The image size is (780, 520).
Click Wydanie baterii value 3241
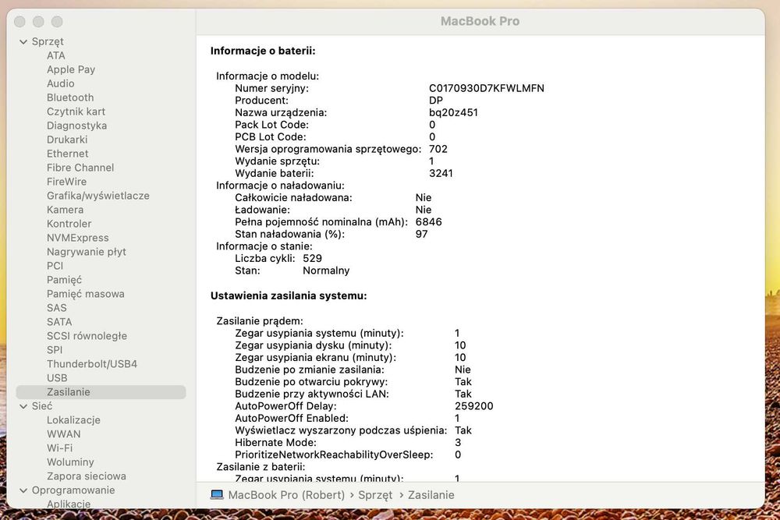point(441,174)
